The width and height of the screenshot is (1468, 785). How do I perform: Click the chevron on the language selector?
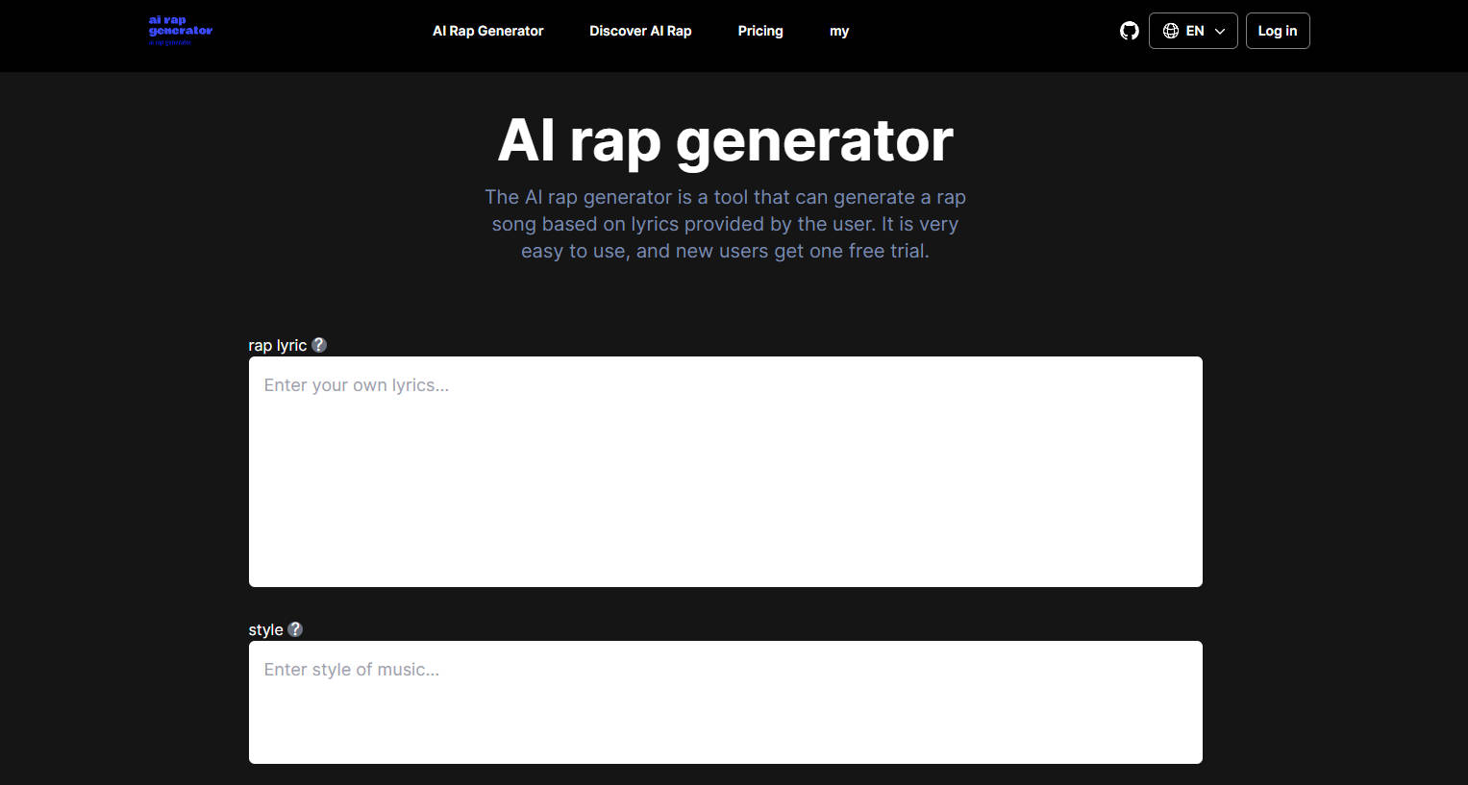pyautogui.click(x=1219, y=31)
